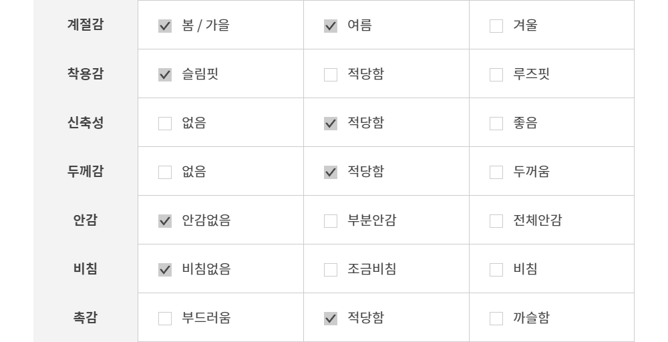Uncheck the 안감없음 checkbox
The width and height of the screenshot is (668, 342).
click(165, 221)
